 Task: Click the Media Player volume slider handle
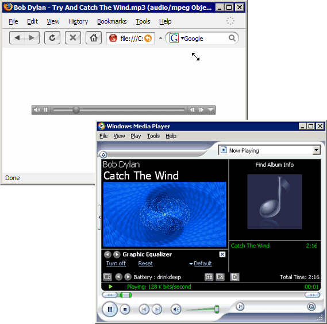217,309
